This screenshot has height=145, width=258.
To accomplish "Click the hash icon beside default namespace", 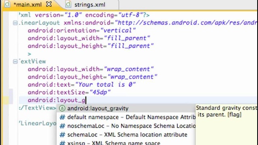I will [x=62, y=117].
